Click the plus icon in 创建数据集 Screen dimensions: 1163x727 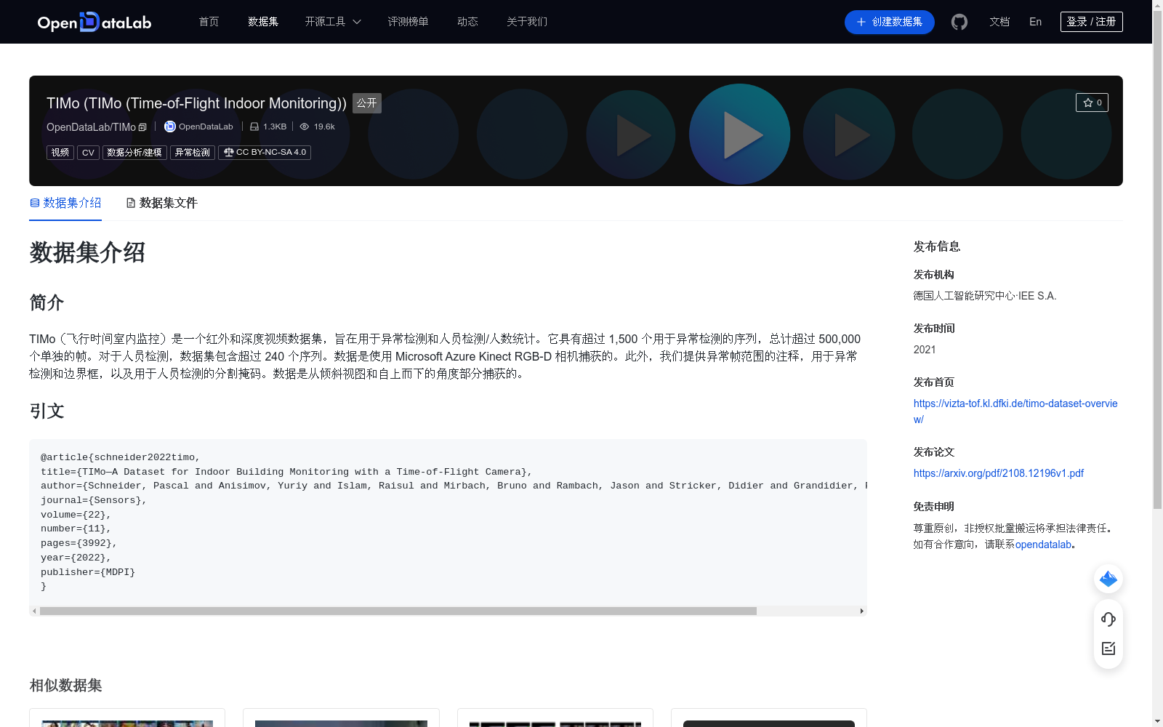click(861, 22)
